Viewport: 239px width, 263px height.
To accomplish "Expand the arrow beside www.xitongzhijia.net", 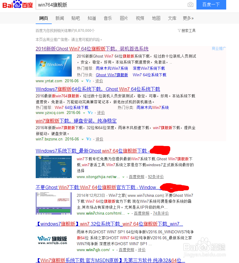I will click(124, 177).
